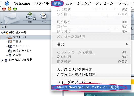134x96 pixels.
Task: Expand the ローカル フォルダ tree
Action: tap(2, 60)
